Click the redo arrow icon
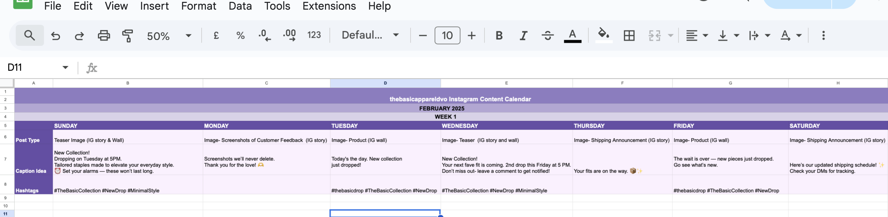 (79, 36)
